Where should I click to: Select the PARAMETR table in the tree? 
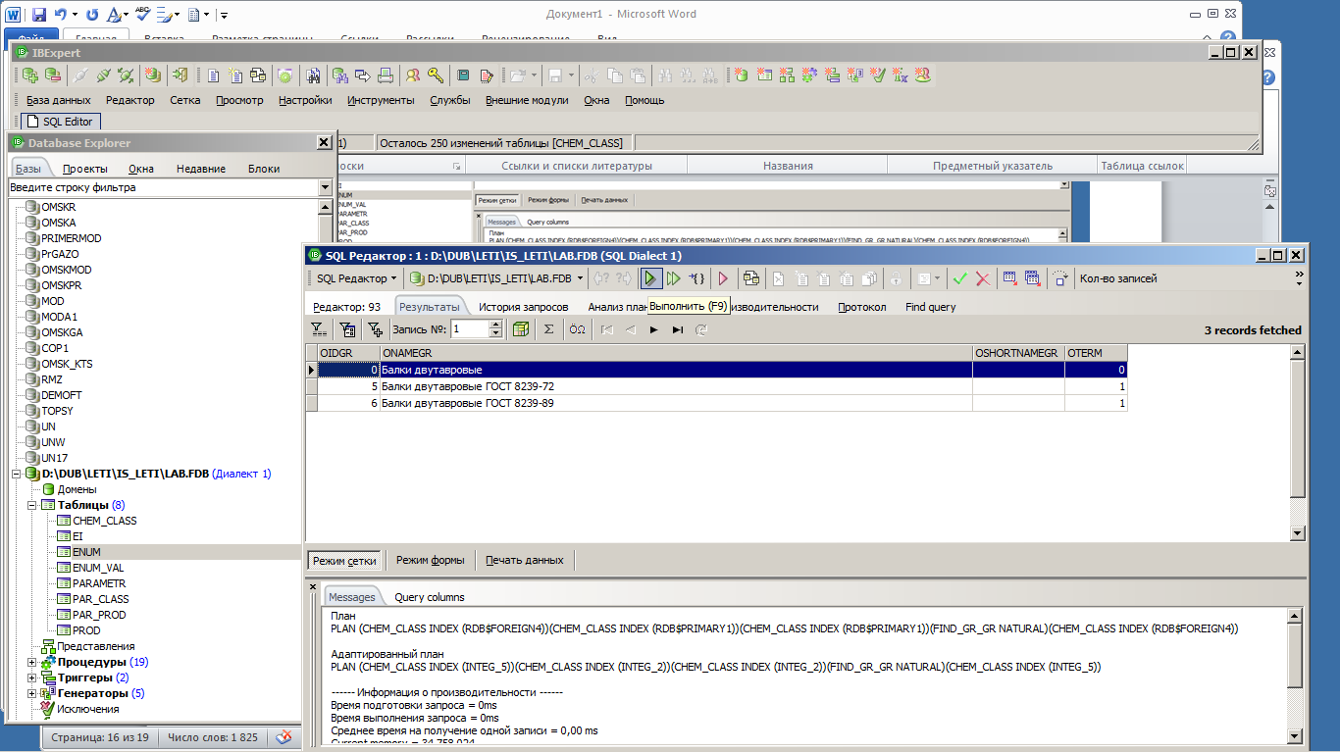(x=99, y=583)
